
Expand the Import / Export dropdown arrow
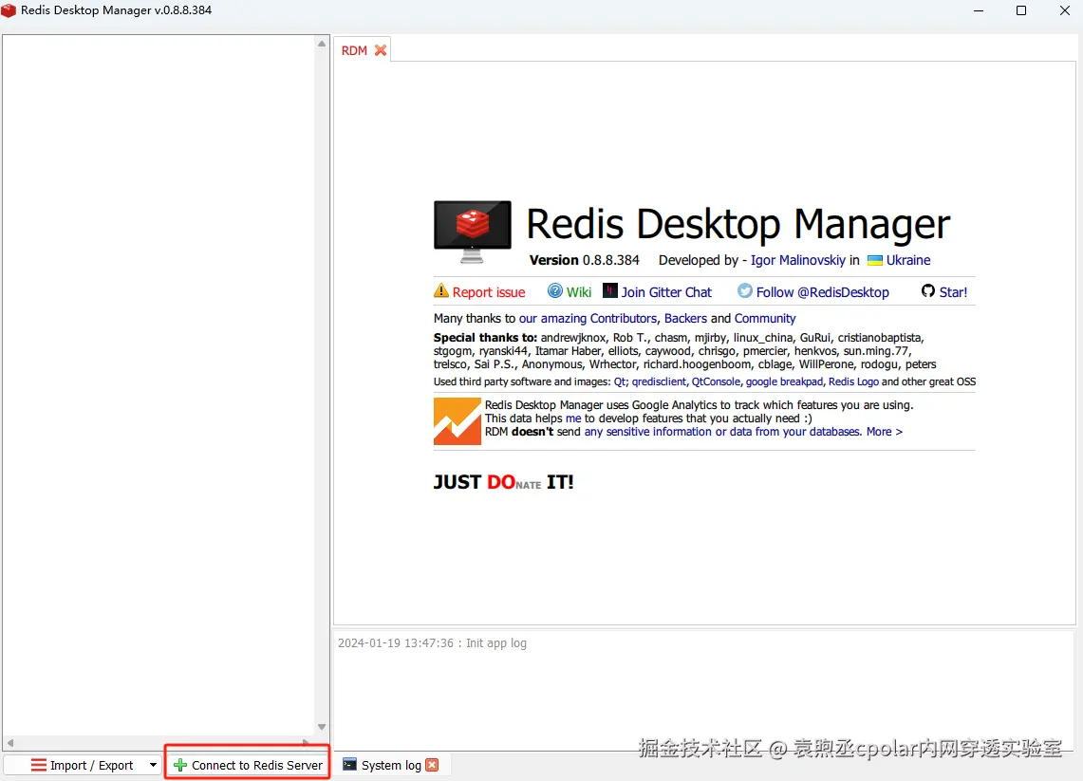[x=154, y=765]
